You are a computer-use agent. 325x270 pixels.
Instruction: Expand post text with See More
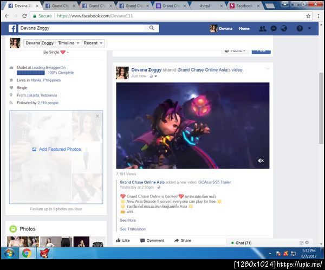(x=128, y=220)
